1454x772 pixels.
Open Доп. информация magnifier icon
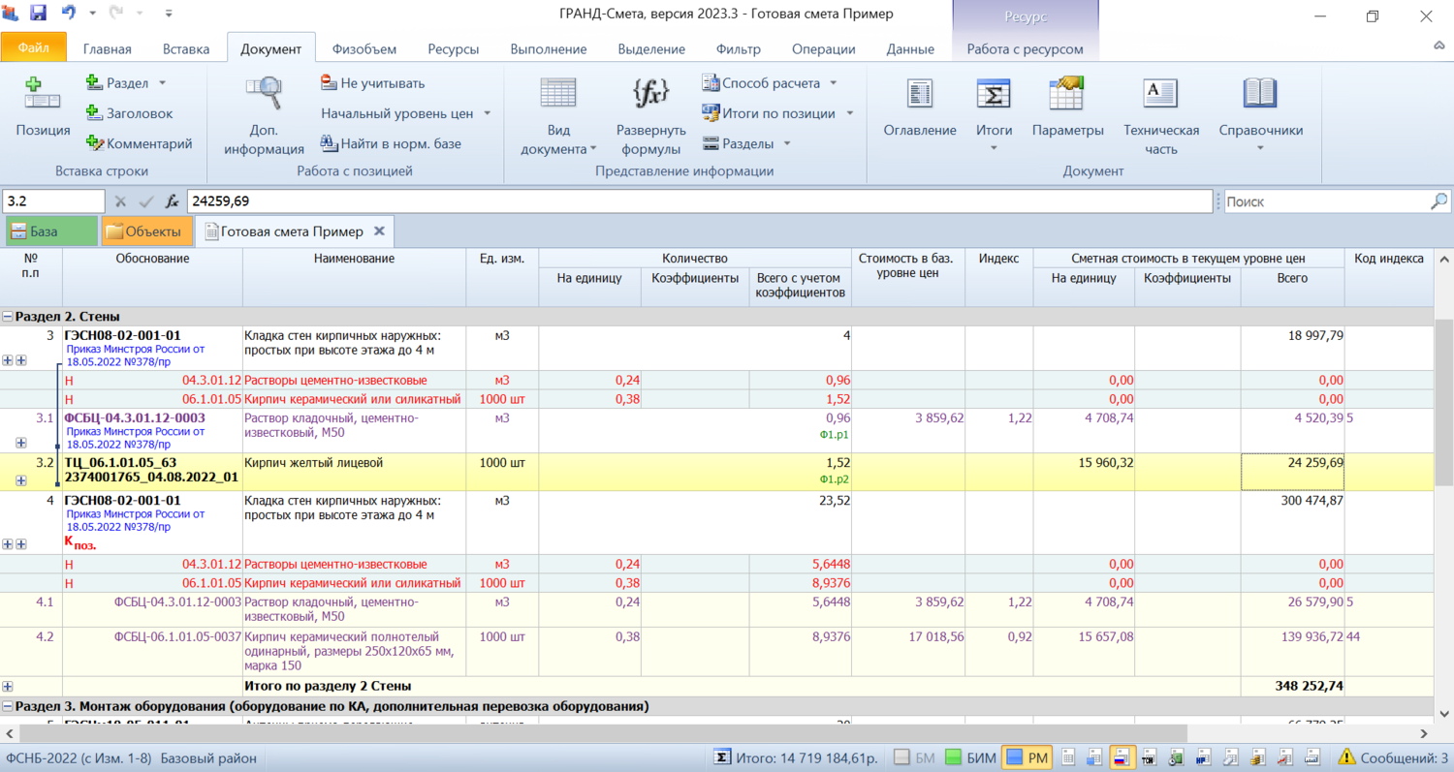click(x=264, y=94)
